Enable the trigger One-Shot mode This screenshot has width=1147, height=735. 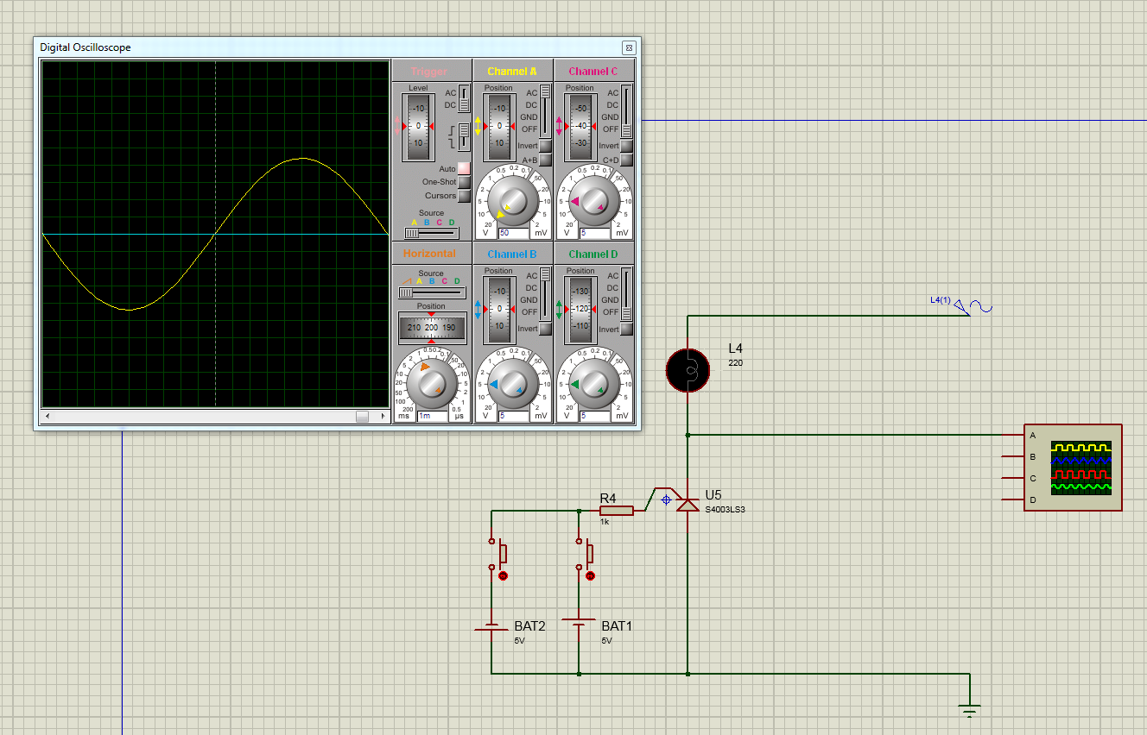[464, 182]
